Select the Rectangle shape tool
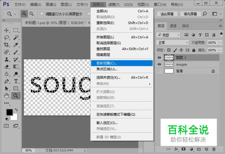This screenshot has height=154, width=225. 16,89
